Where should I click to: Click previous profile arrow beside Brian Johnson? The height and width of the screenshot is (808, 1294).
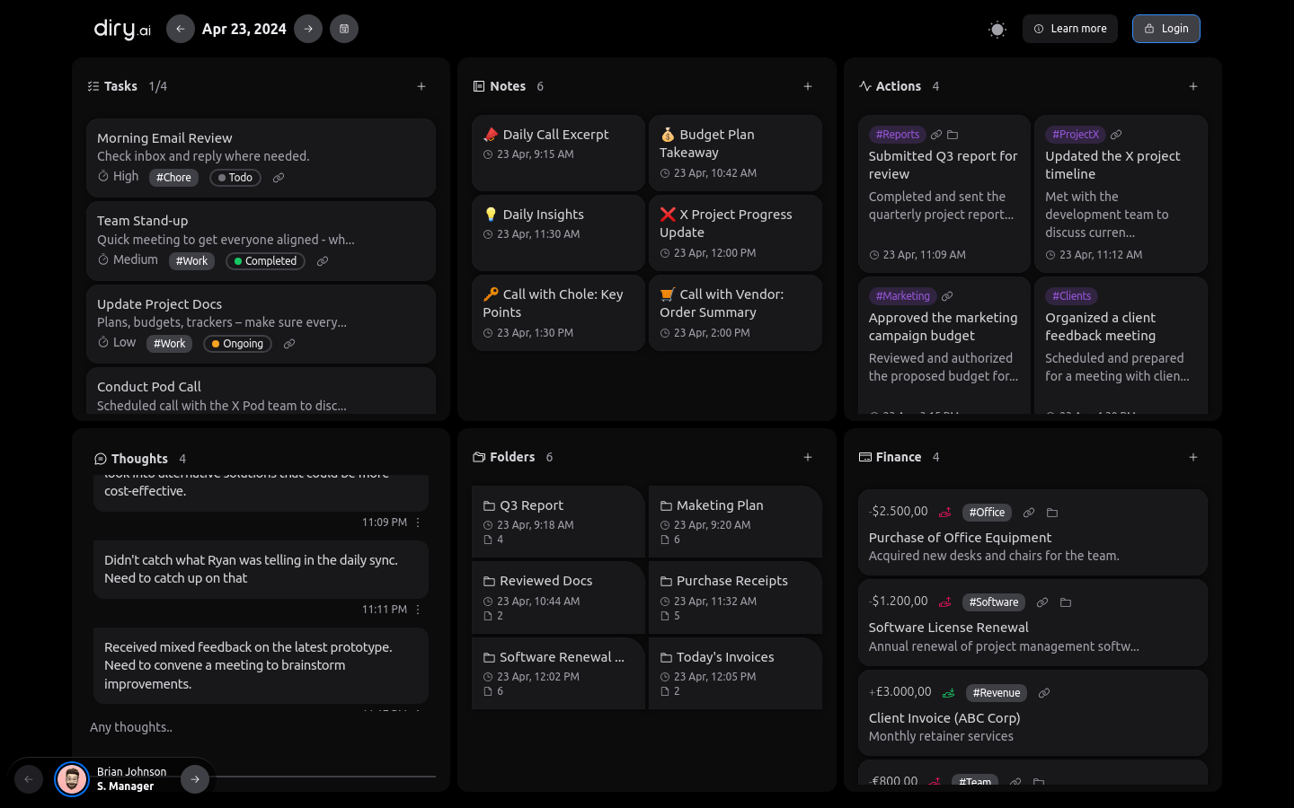pos(29,779)
